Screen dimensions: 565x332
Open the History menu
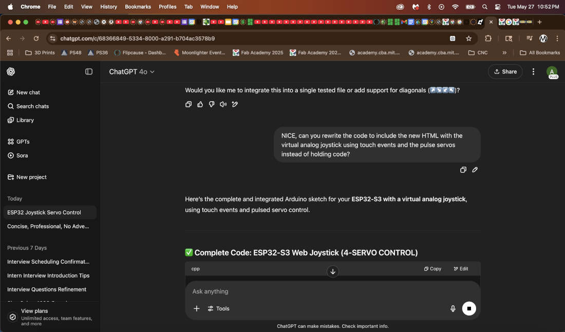tap(108, 7)
